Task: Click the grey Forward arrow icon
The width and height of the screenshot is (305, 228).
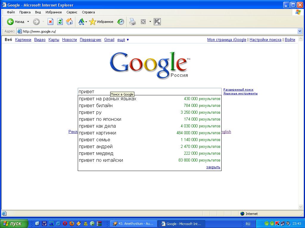Action: click(36, 22)
